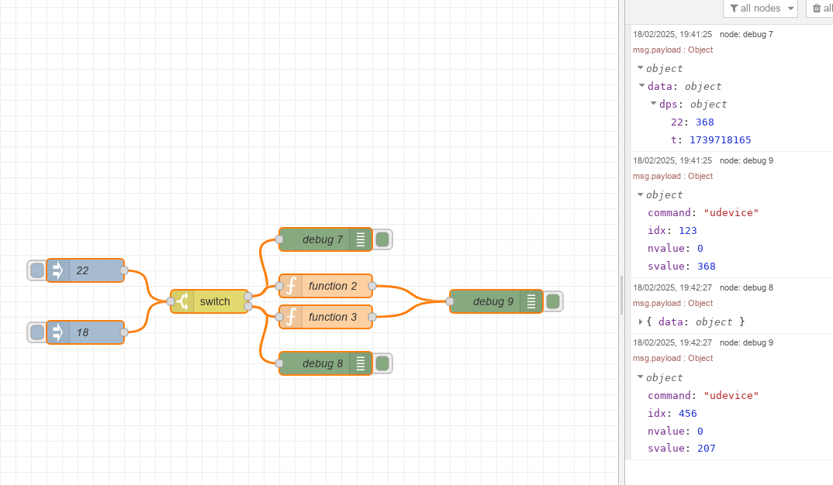This screenshot has height=485, width=833.
Task: Select the inject node 18 arrow icon
Action: click(x=57, y=332)
